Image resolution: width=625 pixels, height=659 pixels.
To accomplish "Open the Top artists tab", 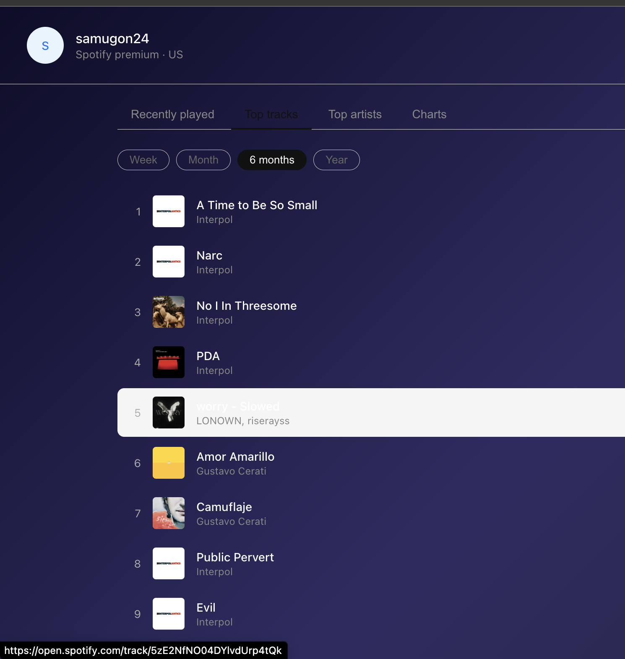I will (x=355, y=114).
